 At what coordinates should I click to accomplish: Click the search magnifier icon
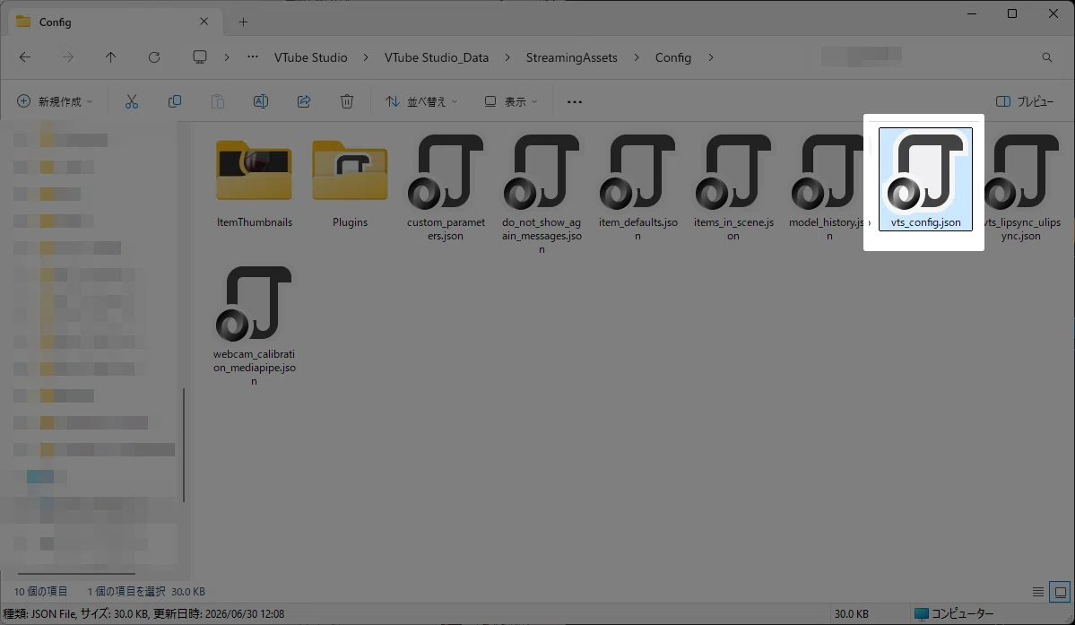(x=1047, y=57)
